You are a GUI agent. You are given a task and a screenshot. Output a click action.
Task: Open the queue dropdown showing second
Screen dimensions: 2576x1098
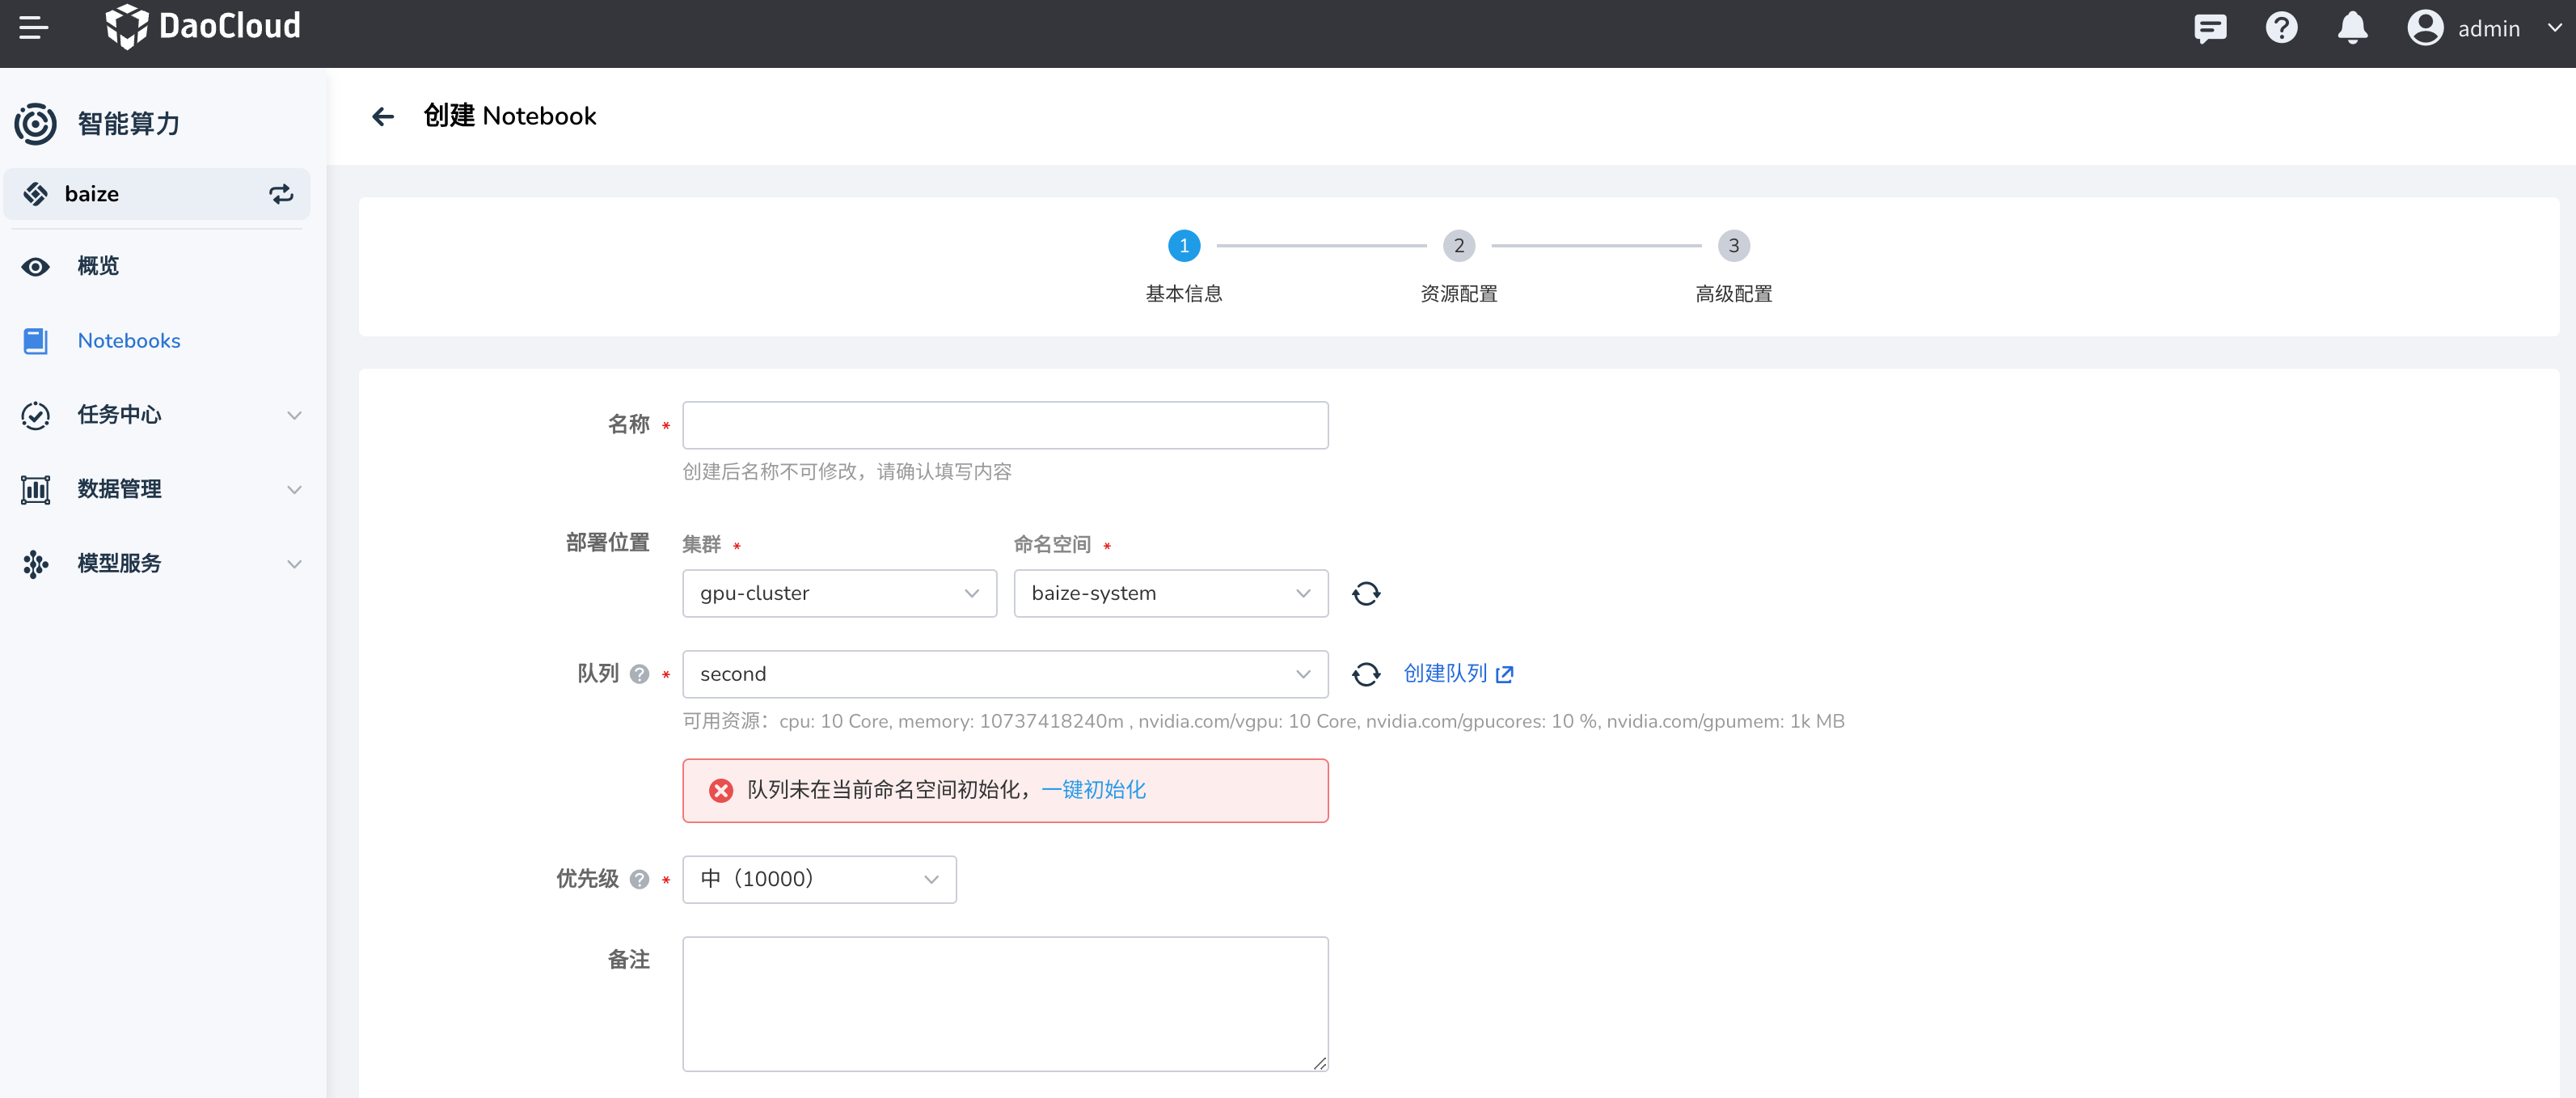pyautogui.click(x=1004, y=675)
